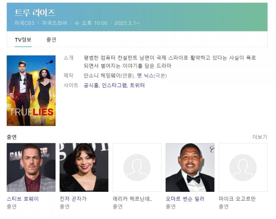
Task: Visit the 공식홈 official site link
Action: tap(91, 85)
